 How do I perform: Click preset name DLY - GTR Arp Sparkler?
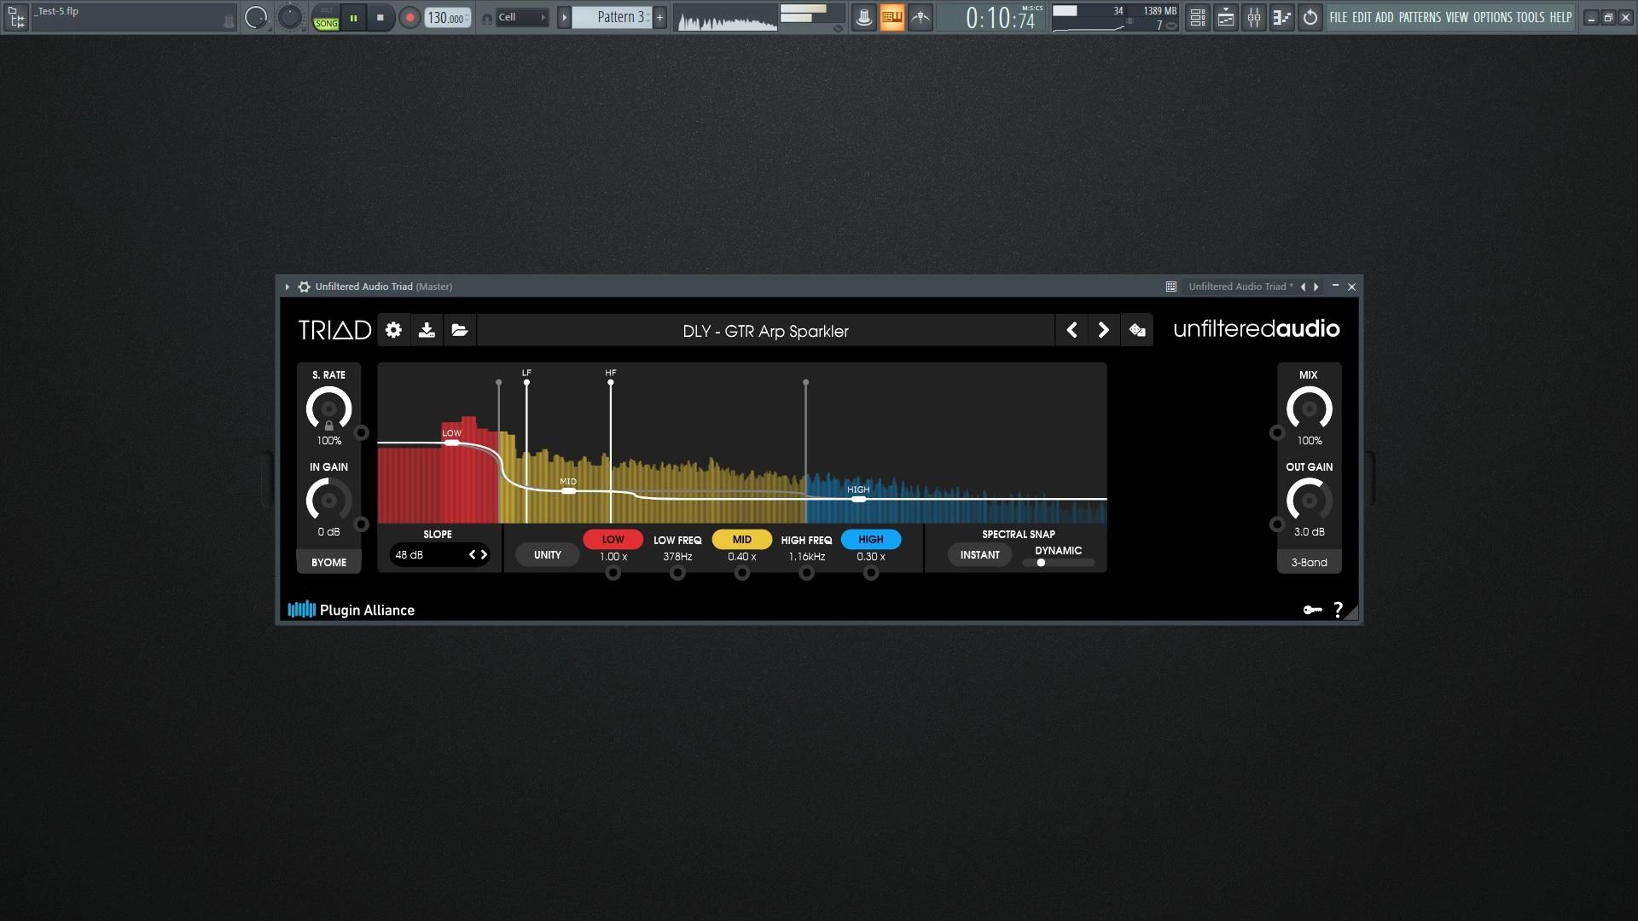[765, 331]
